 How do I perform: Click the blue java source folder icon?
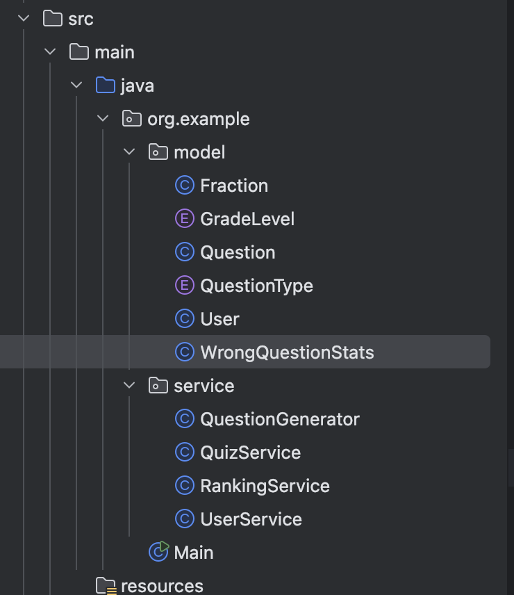105,85
